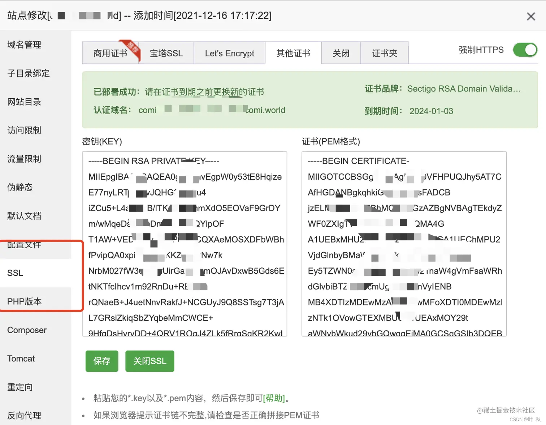The height and width of the screenshot is (425, 546).
Task: Click the 关闭SSL button
Action: [x=150, y=361]
